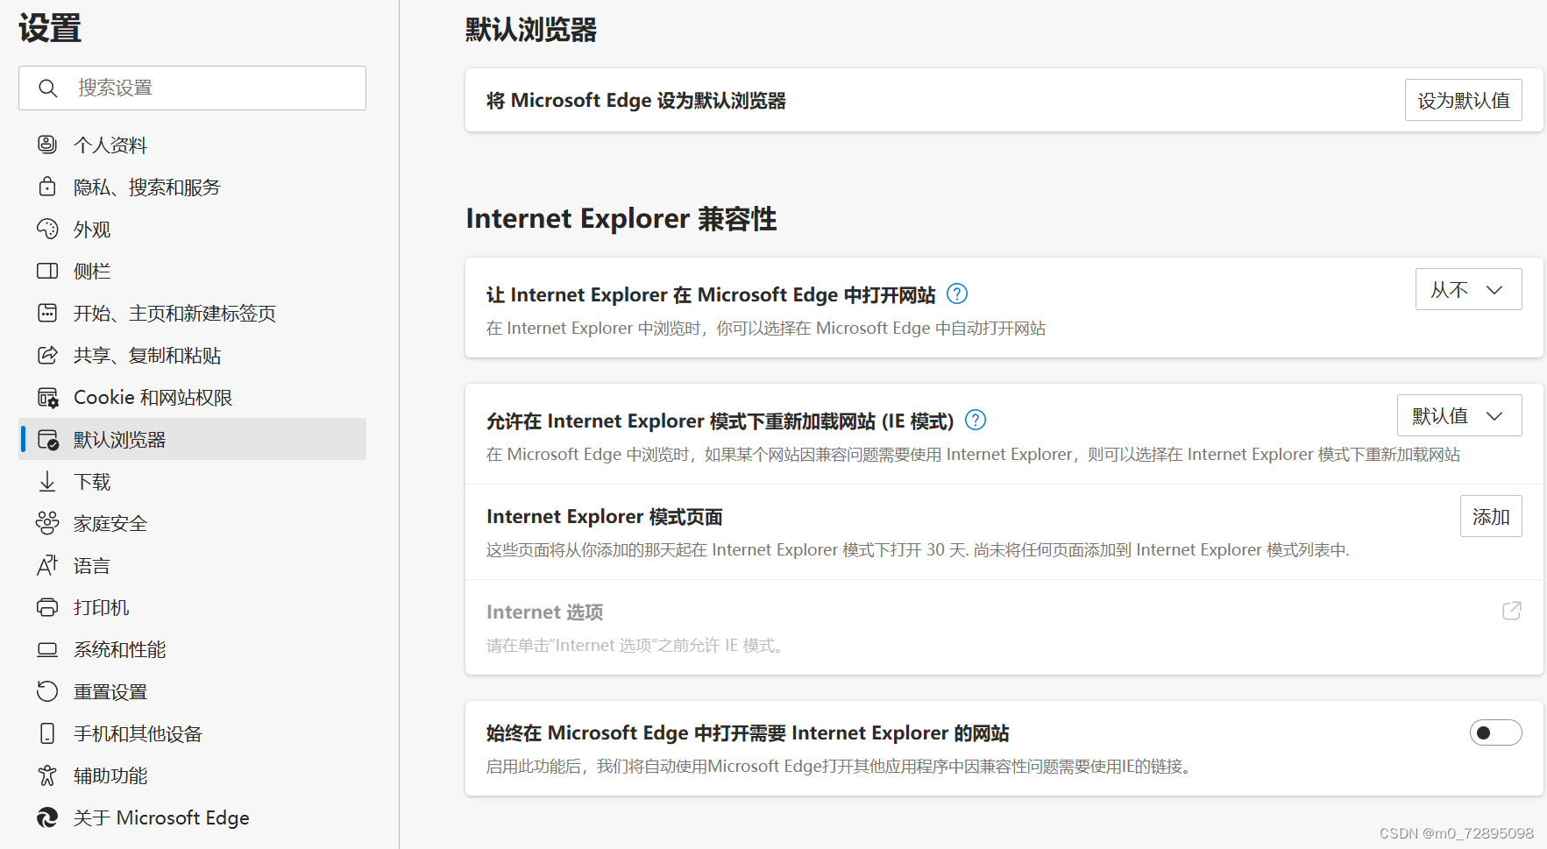
Task: Click the Internet Explorer 模式页面 label
Action: (x=605, y=517)
